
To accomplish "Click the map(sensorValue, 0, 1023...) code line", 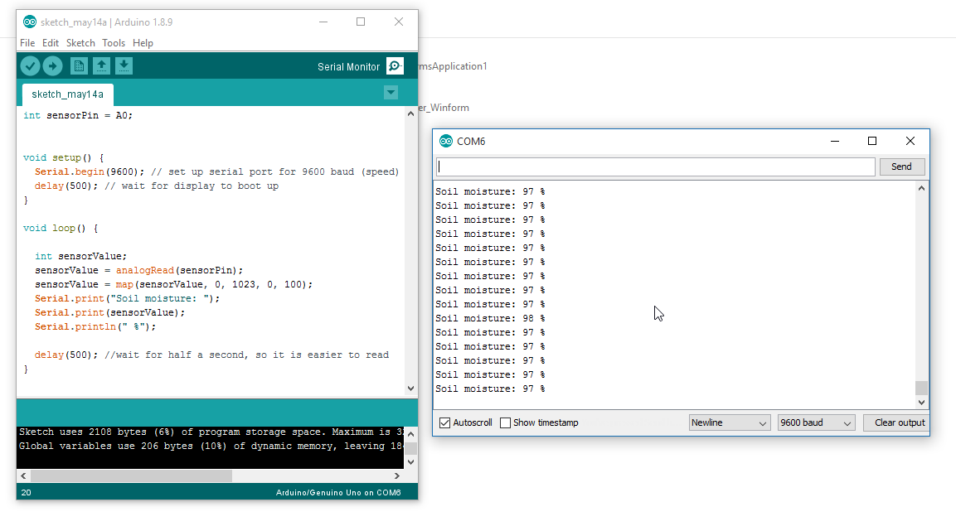I will [x=174, y=284].
